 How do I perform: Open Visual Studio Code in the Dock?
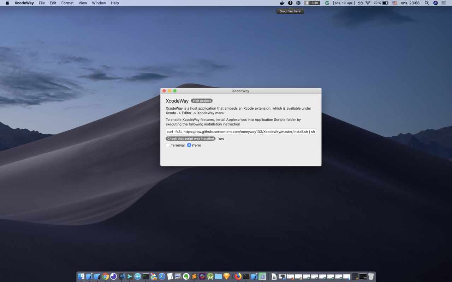tap(122, 276)
